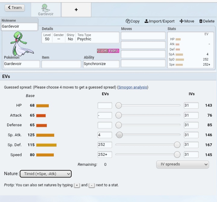
Task: Click the Sp. Atk. base value 125
Action: [31, 135]
